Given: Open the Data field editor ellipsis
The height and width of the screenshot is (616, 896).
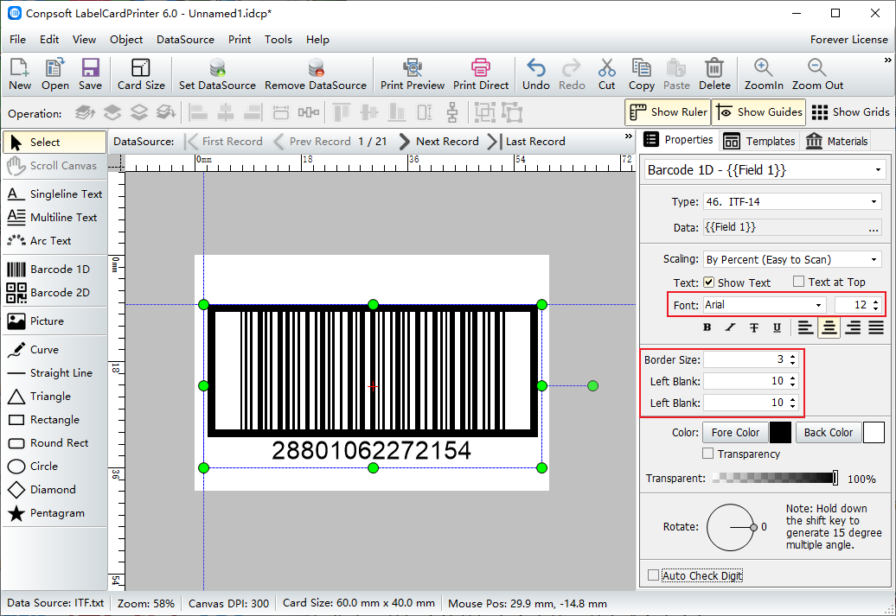Looking at the screenshot, I should tap(874, 228).
